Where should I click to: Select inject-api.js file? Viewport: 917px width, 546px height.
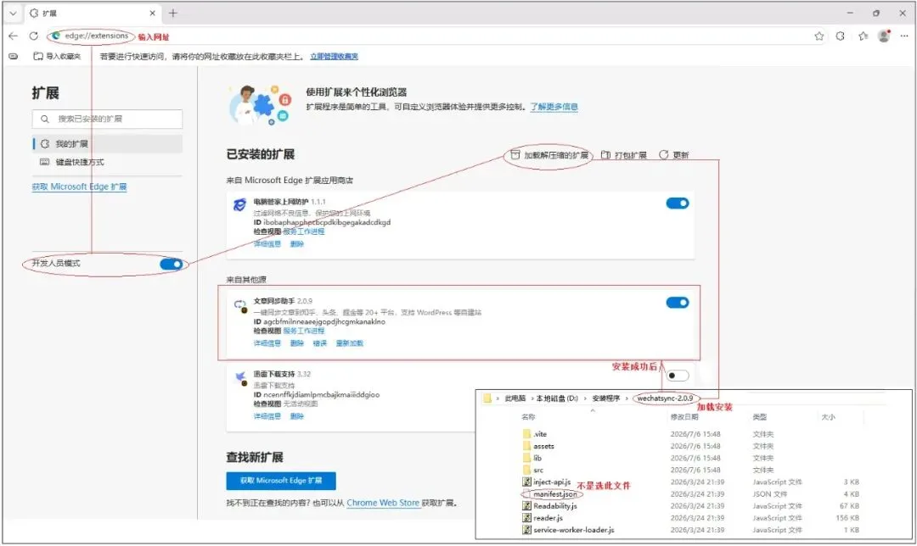(546, 482)
